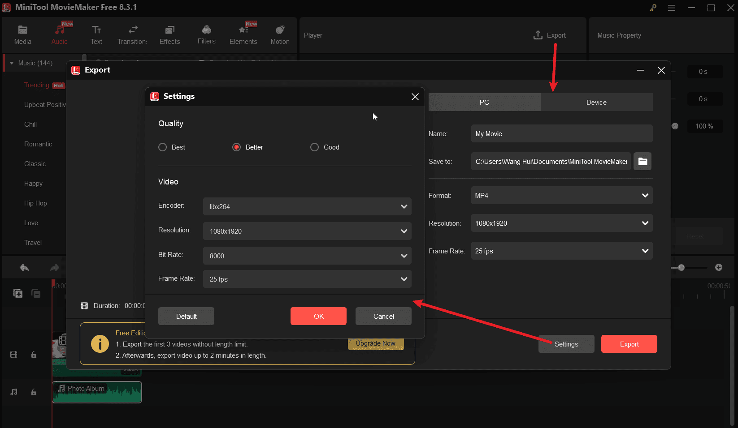Select the Filters icon

point(206,34)
